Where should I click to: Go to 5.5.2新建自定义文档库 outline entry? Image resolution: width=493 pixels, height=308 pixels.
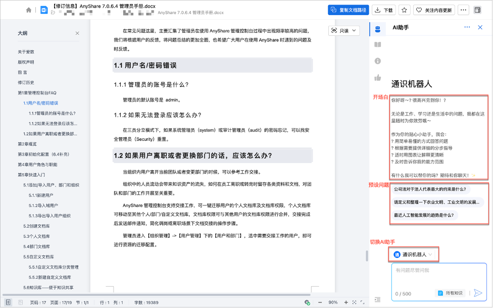[50, 278]
